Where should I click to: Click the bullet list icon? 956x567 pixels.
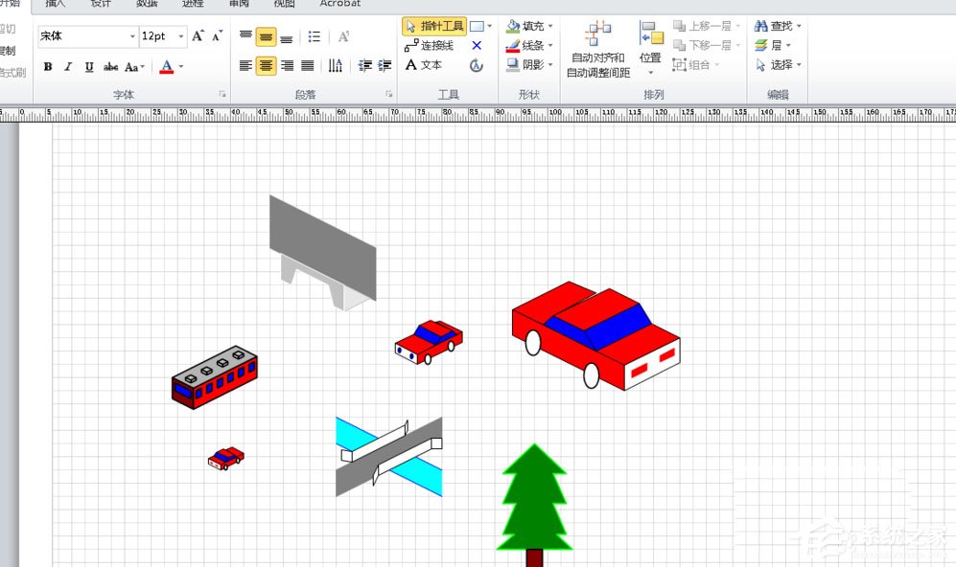315,37
